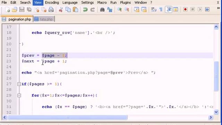The image size is (222, 125).
Task: Click the horizontal scrollbar left arrow
Action: [5, 117]
